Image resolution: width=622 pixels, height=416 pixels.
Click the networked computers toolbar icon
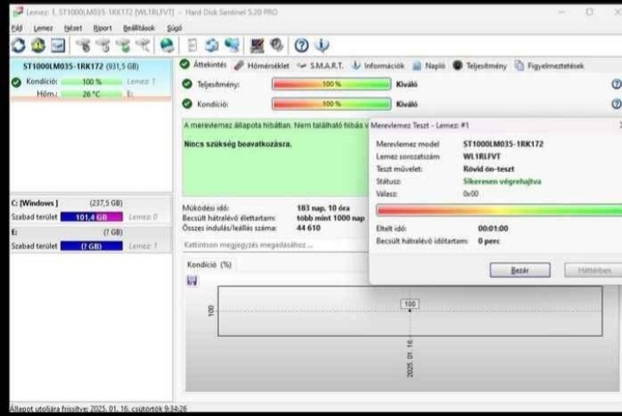pyautogui.click(x=232, y=46)
